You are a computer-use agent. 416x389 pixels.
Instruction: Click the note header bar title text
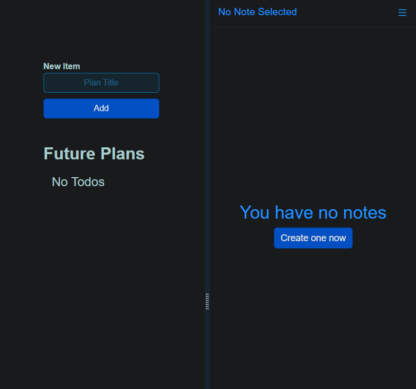tap(257, 12)
